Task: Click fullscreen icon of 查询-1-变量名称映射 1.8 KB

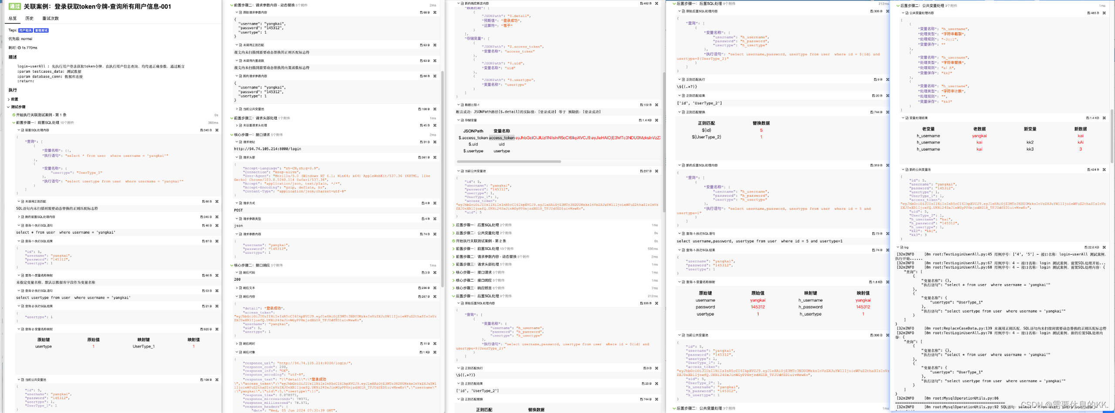Action: pos(888,282)
